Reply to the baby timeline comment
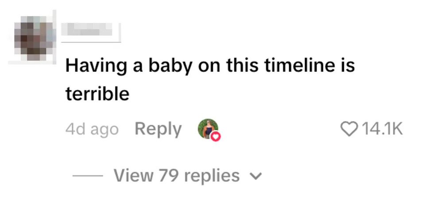This screenshot has height=212, width=425. click(x=158, y=129)
